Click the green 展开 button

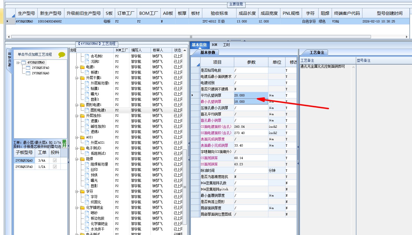tap(64, 144)
